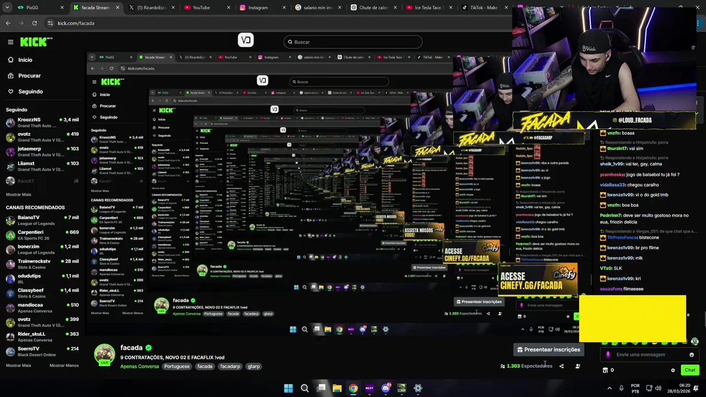Click the Envie uma mensagem chat field
The height and width of the screenshot is (397, 706).
coord(649,355)
